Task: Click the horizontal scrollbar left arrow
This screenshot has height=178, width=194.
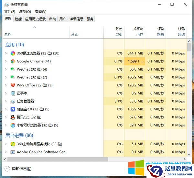Action: point(5,159)
